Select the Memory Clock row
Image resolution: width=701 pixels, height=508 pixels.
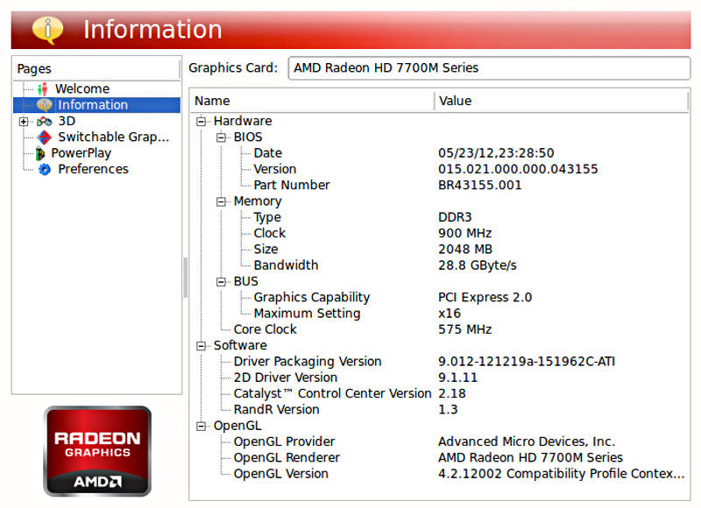[x=442, y=234]
